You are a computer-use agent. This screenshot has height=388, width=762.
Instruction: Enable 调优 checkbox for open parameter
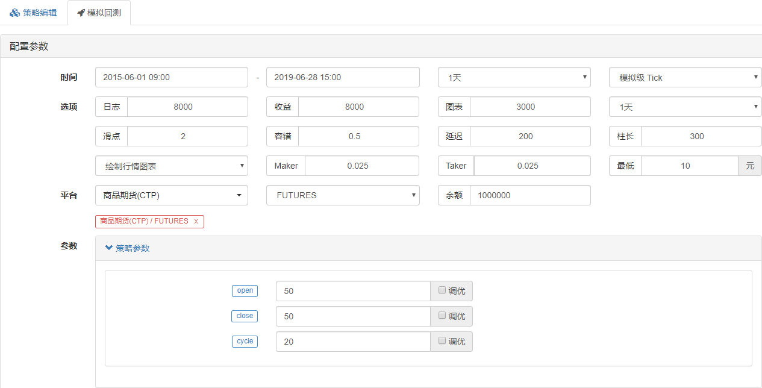pos(442,290)
